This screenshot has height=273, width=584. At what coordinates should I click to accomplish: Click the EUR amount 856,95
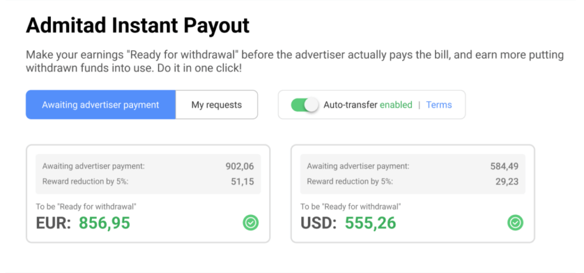pyautogui.click(x=105, y=223)
